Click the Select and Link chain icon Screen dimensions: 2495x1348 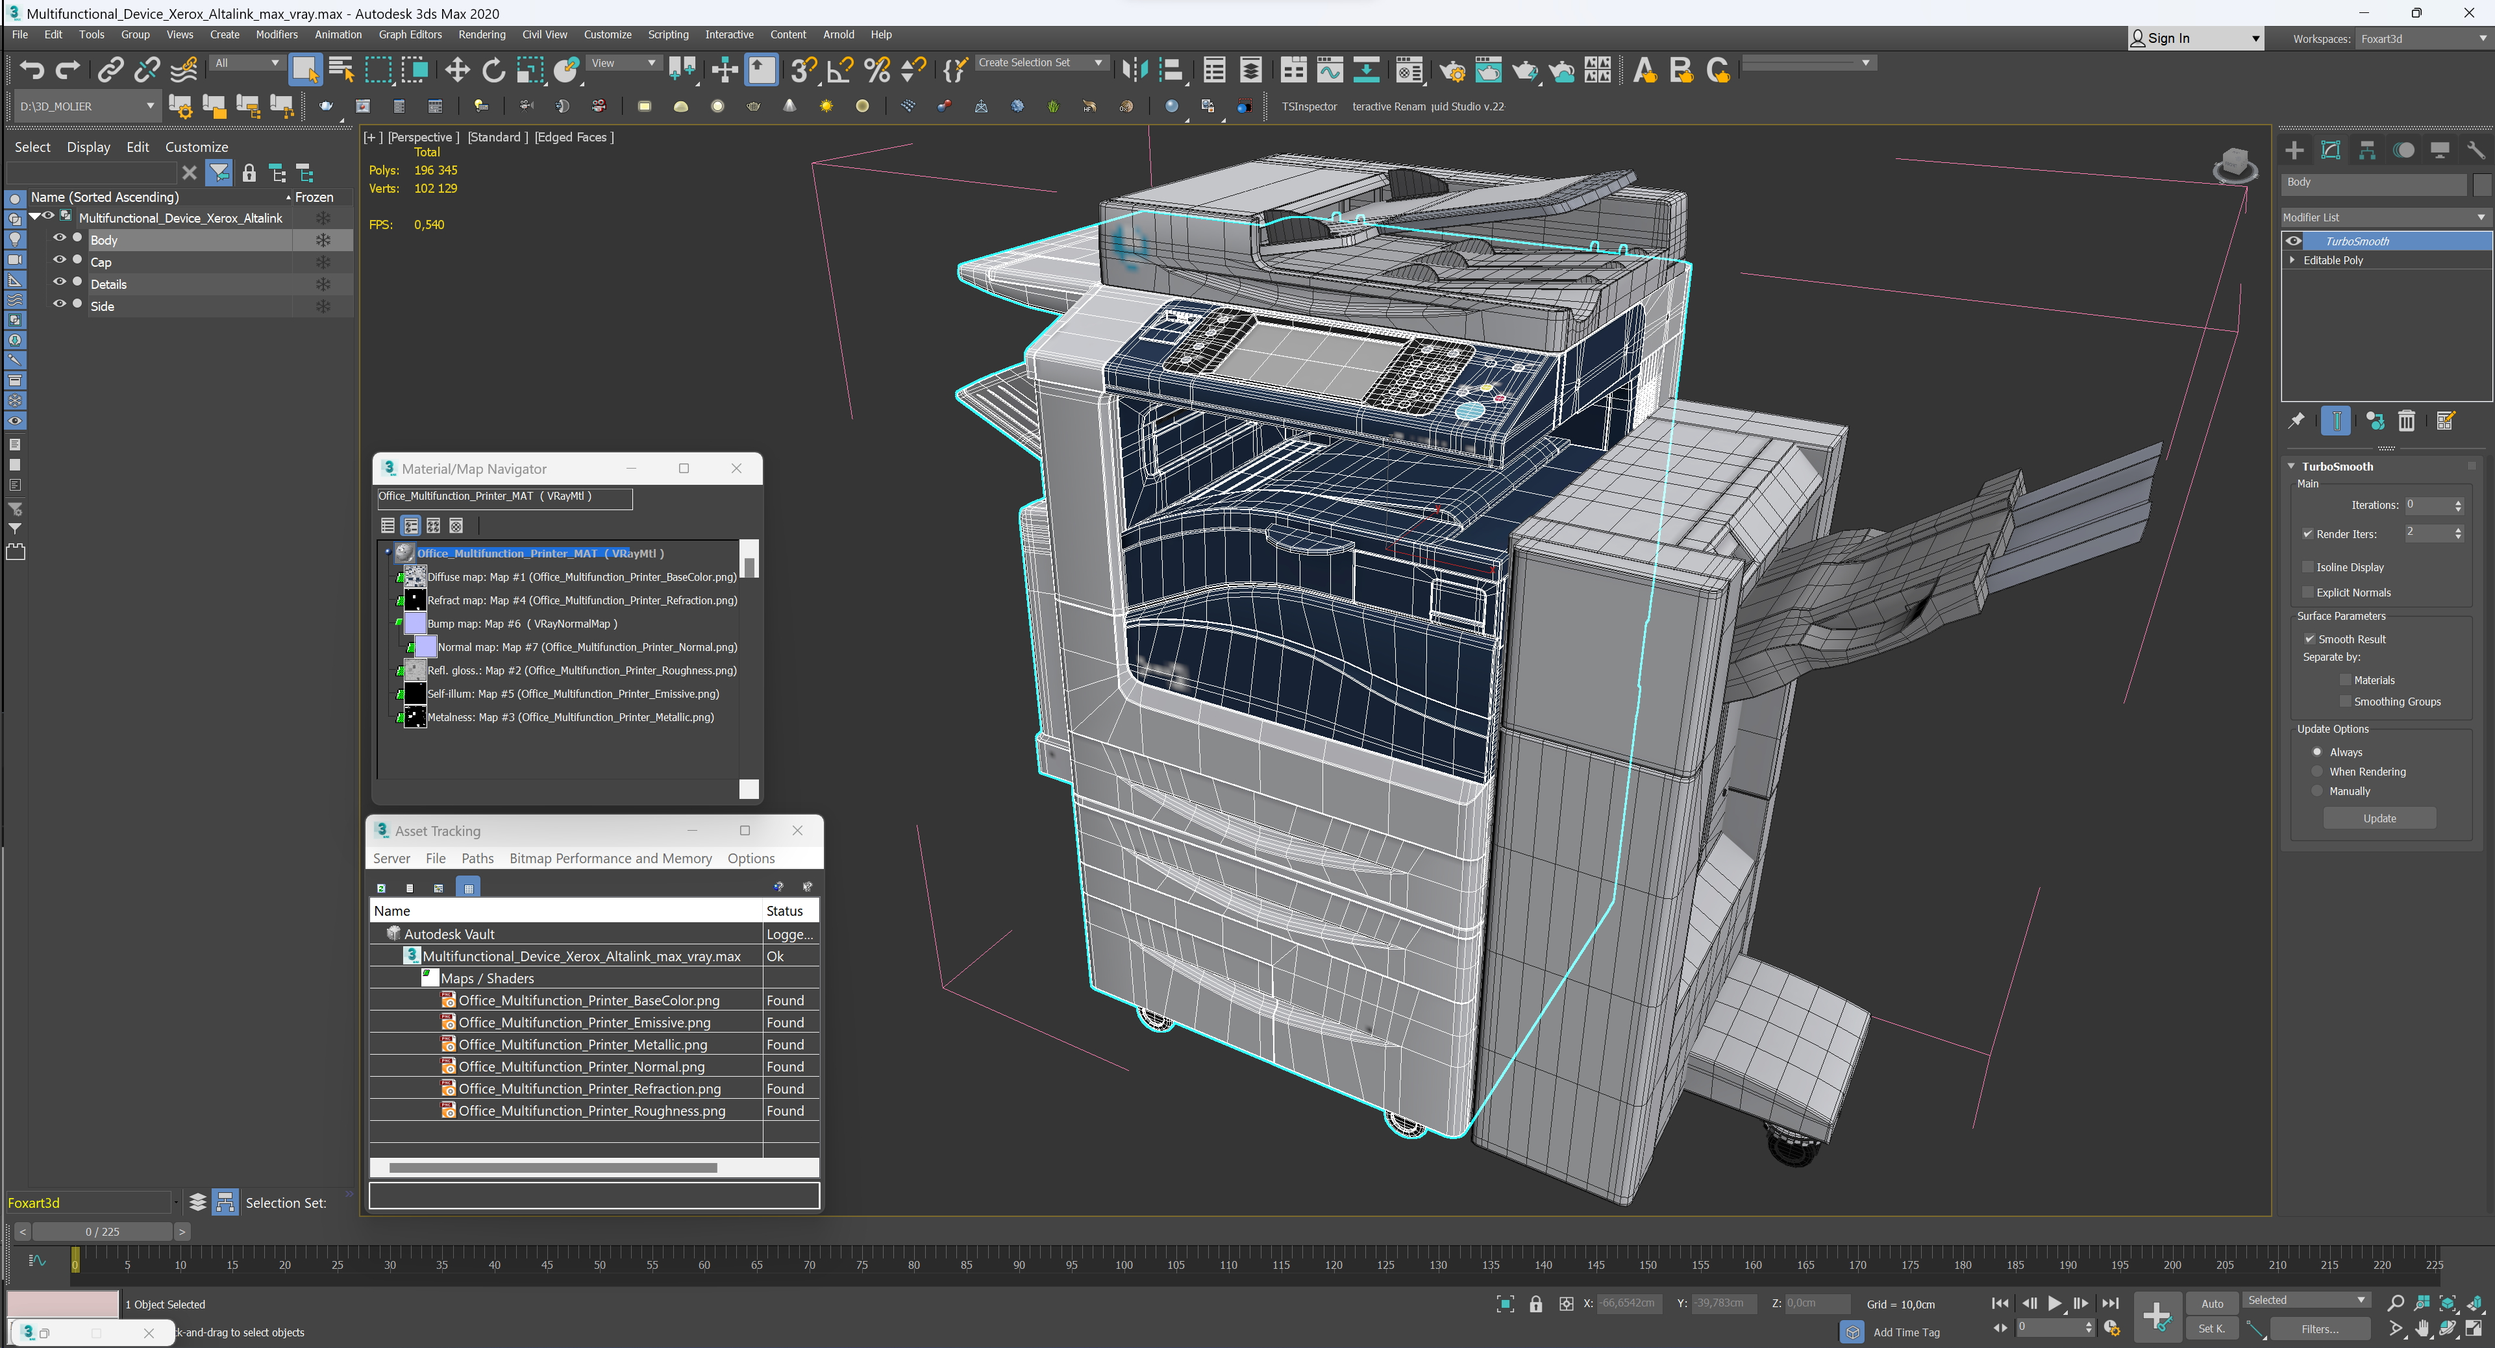pyautogui.click(x=110, y=69)
